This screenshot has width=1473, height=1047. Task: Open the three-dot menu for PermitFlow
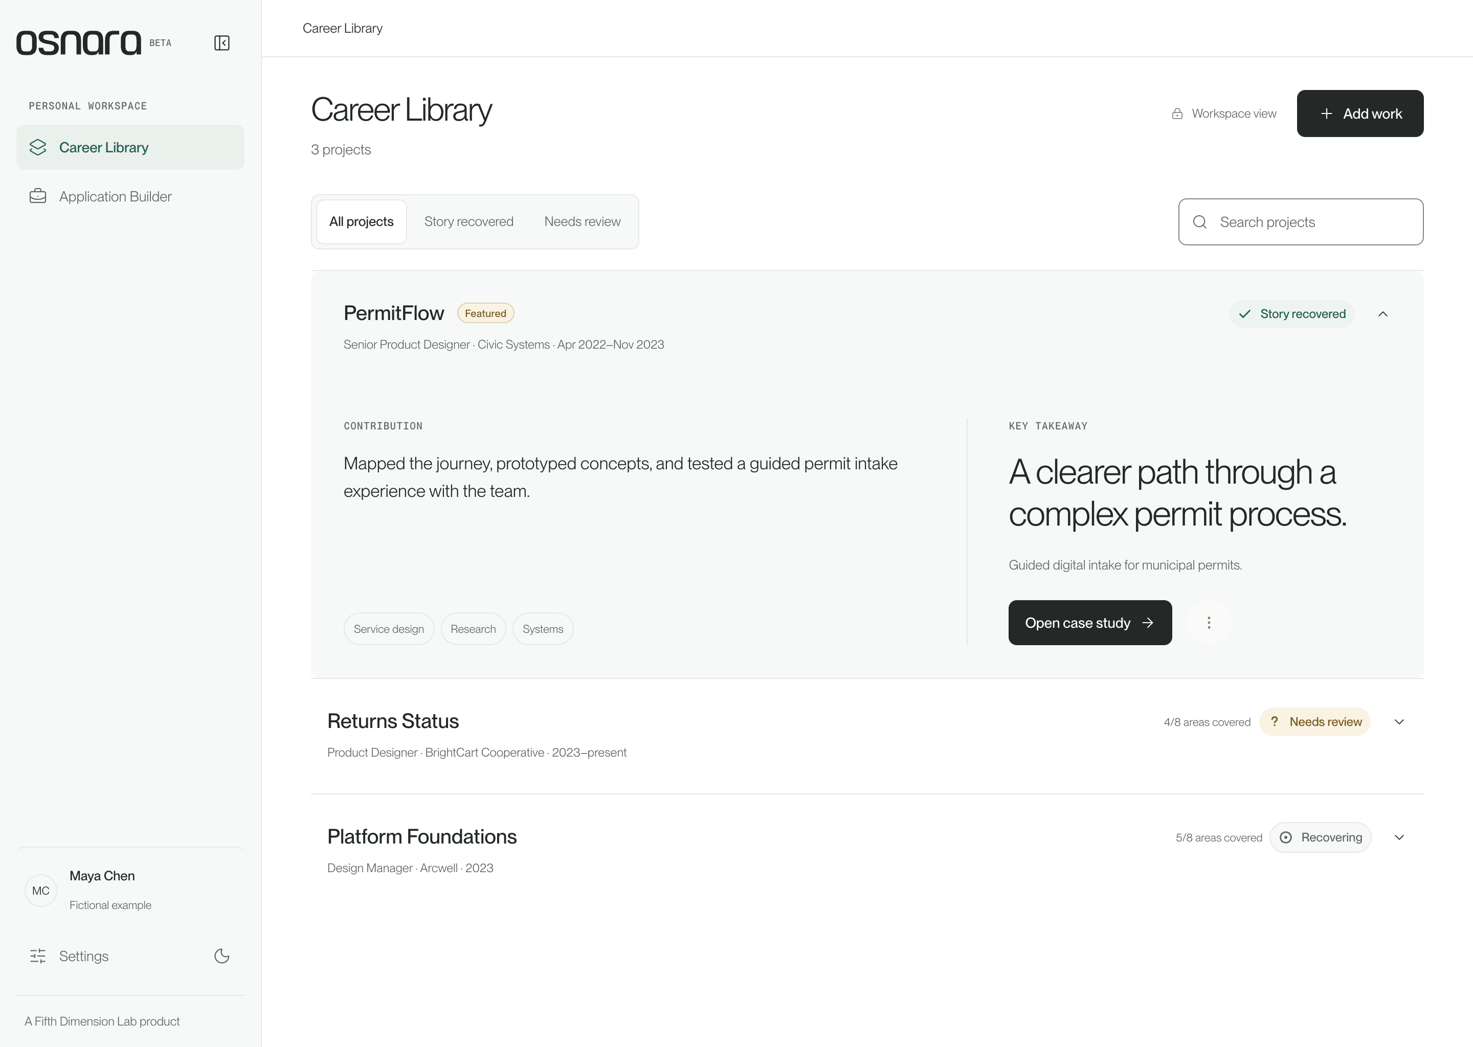coord(1209,623)
